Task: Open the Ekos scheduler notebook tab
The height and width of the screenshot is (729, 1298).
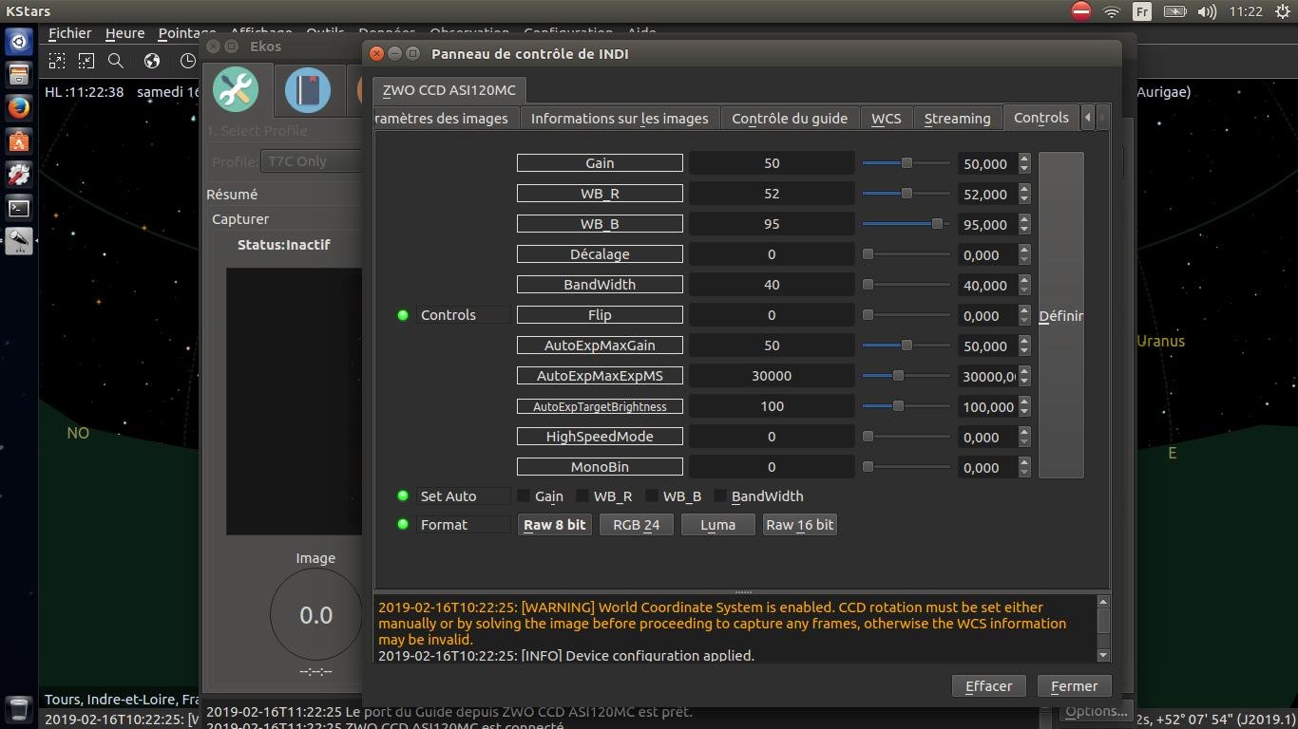Action: 308,90
